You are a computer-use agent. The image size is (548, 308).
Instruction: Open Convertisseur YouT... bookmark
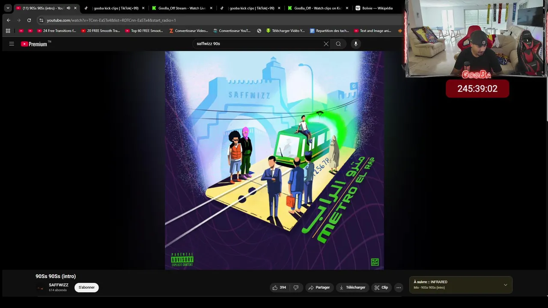pyautogui.click(x=232, y=31)
